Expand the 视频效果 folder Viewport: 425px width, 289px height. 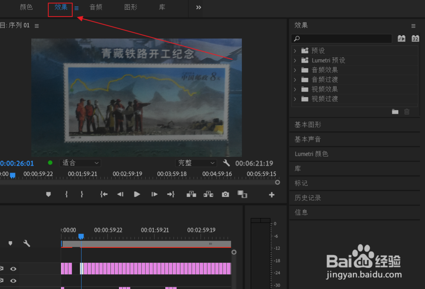click(x=295, y=89)
